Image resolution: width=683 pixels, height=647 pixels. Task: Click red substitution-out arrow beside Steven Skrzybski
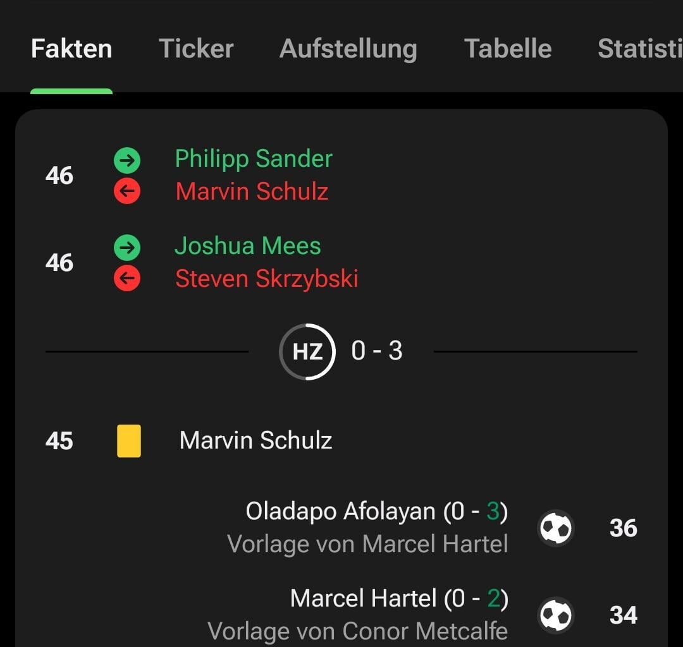pyautogui.click(x=127, y=279)
